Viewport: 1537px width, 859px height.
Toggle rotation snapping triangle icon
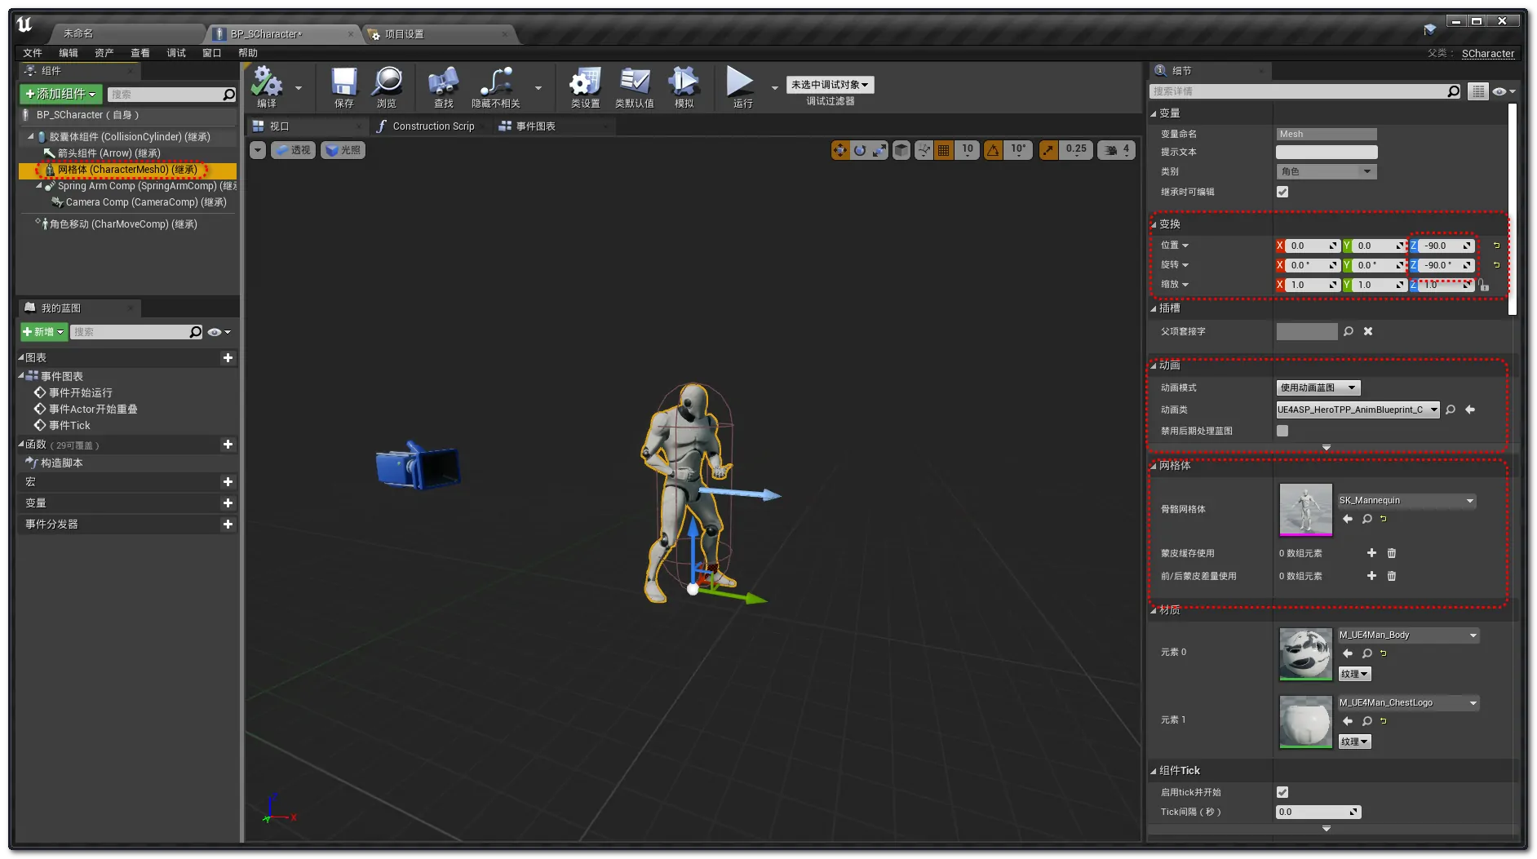pos(993,150)
